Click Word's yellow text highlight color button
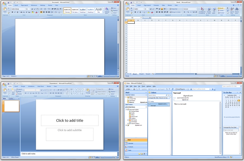The image size is (244, 161). point(33,12)
